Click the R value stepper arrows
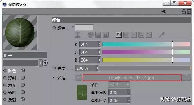This screenshot has width=194, height=105. pos(99,44)
